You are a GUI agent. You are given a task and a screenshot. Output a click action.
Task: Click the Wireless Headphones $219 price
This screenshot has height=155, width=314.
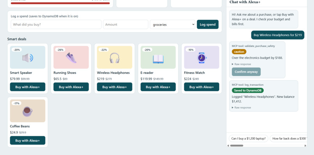click(101, 79)
